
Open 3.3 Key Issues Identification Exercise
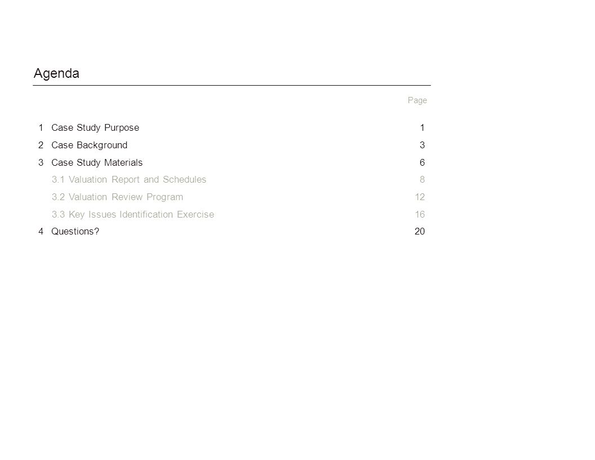[133, 214]
